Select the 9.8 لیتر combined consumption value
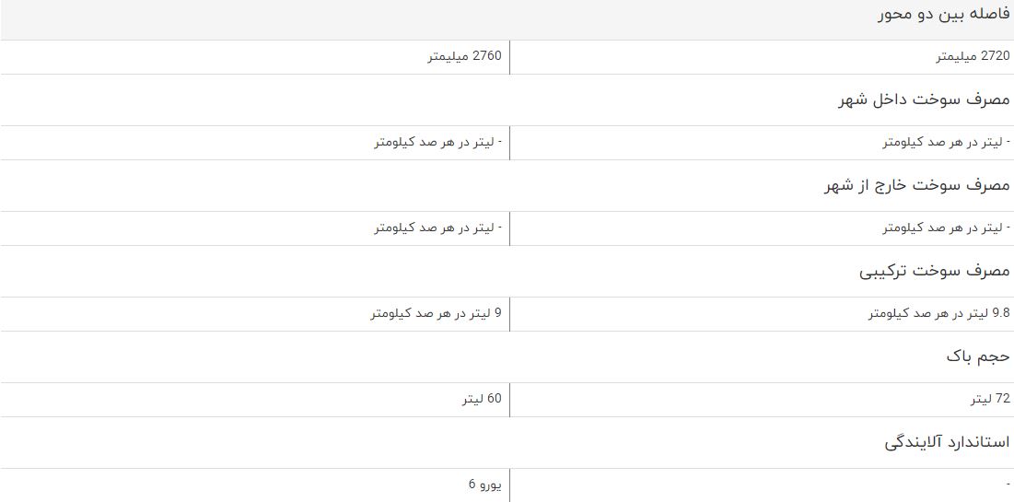 938,314
